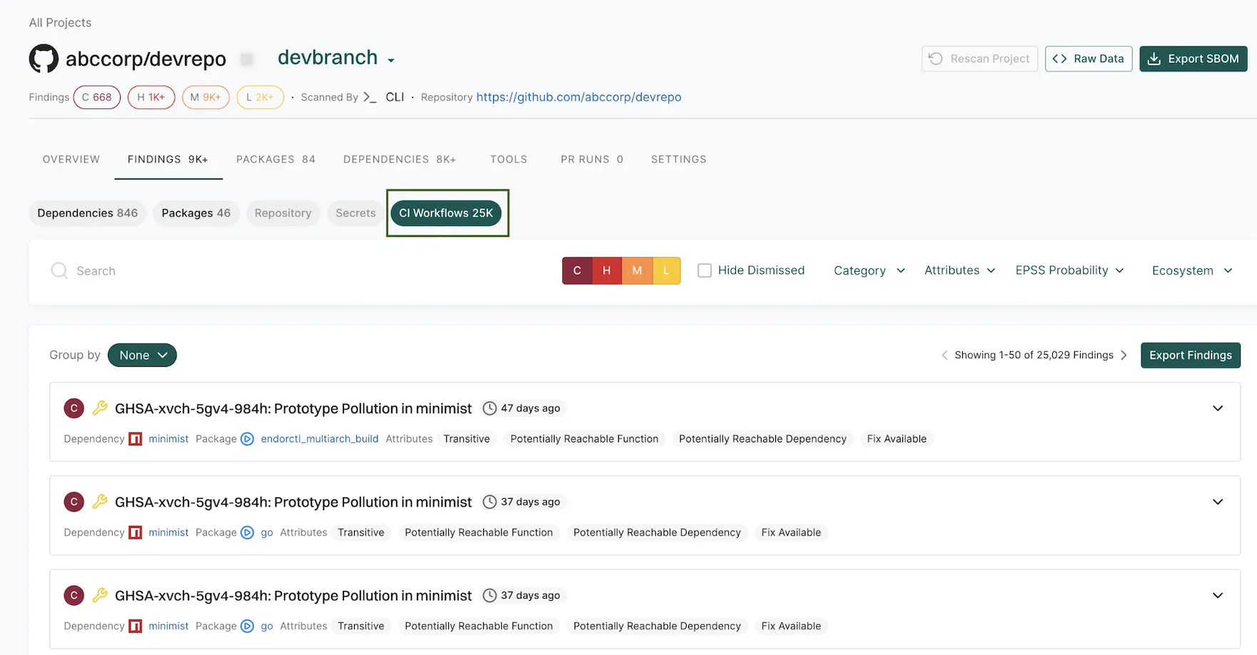Enable the Hide Dismissed checkbox
Screen dimensions: 1257x655
pos(705,270)
